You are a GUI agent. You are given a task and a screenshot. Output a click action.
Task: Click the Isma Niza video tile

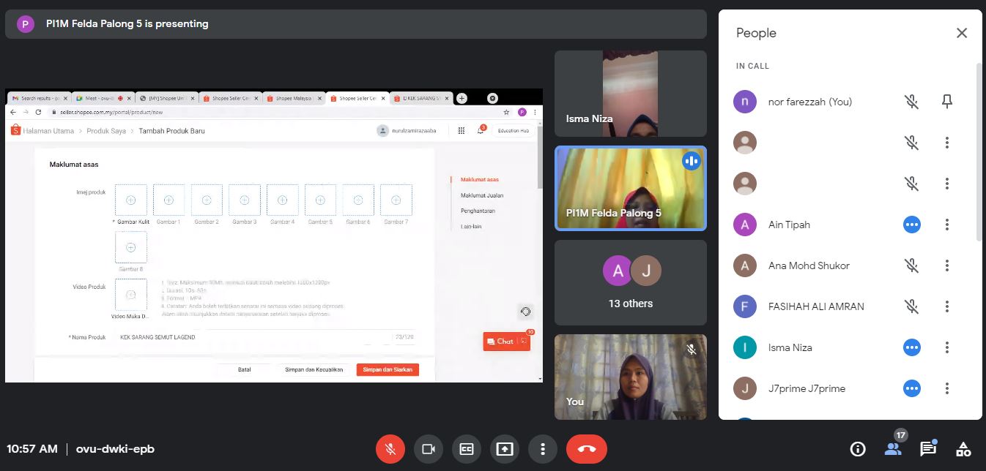[631, 94]
